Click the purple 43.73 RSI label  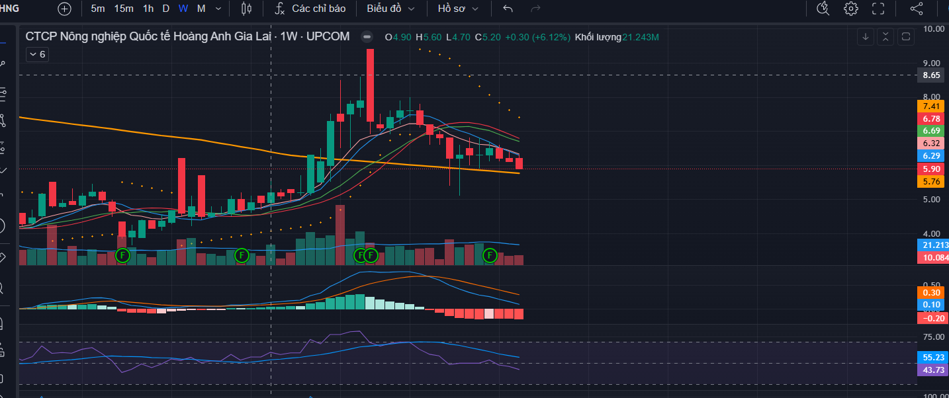tap(932, 370)
